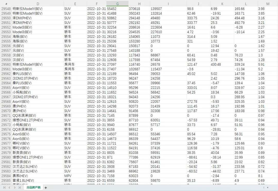
Task: Click next sheet navigation arrow
Action: (14, 187)
